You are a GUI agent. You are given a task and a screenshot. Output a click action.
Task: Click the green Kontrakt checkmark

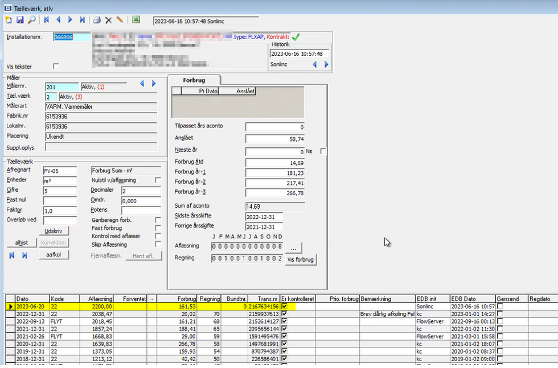[x=296, y=37]
